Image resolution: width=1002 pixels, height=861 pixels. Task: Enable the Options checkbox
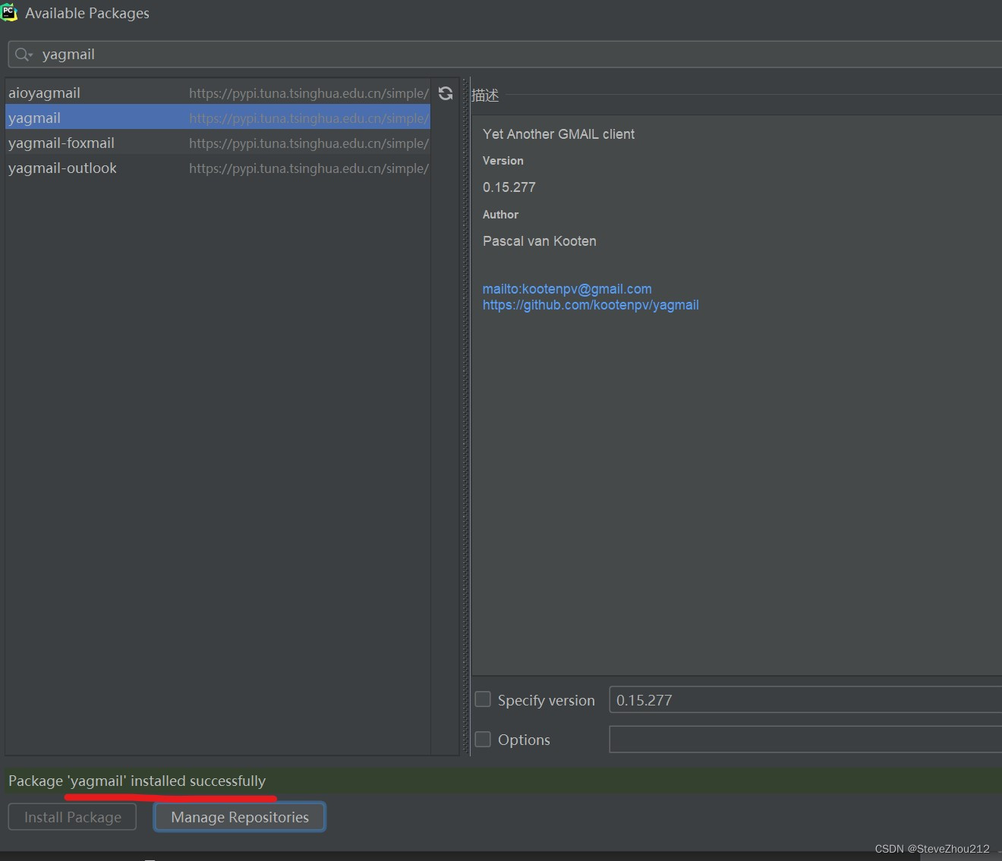483,739
